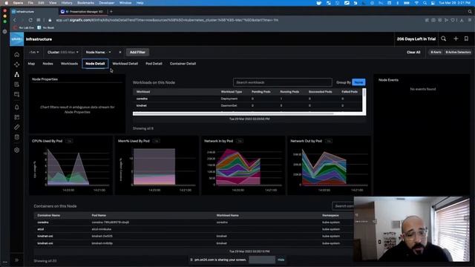Click the Search containers field
This screenshot has height=267, width=475.
click(x=343, y=206)
